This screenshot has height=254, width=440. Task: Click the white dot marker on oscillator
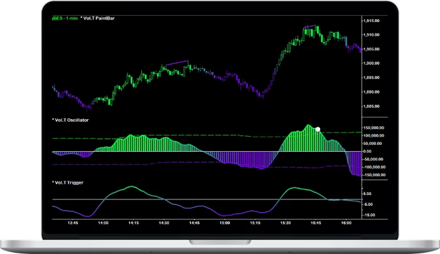318,129
